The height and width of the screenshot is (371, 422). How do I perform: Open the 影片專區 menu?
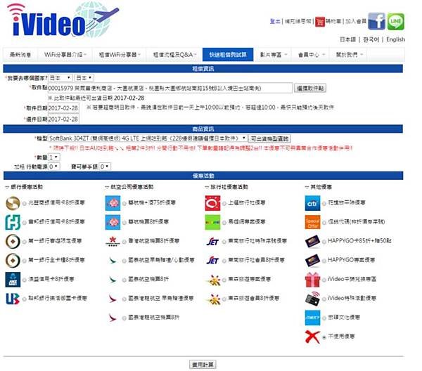pyautogui.click(x=273, y=55)
